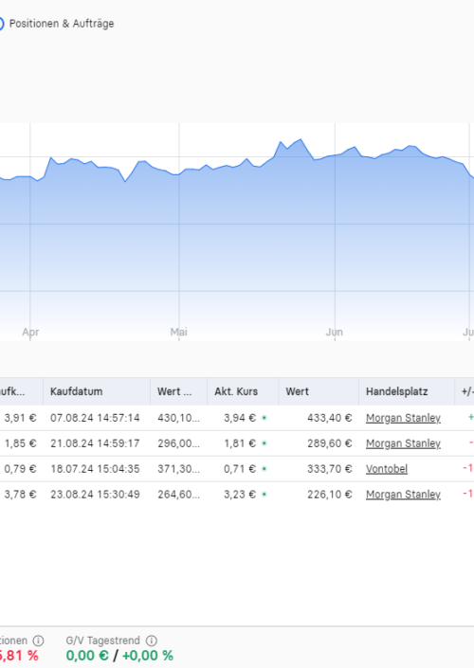Open Morgan Stanley link in the 226,10 € row
This screenshot has height=668, width=474.
[x=403, y=495]
